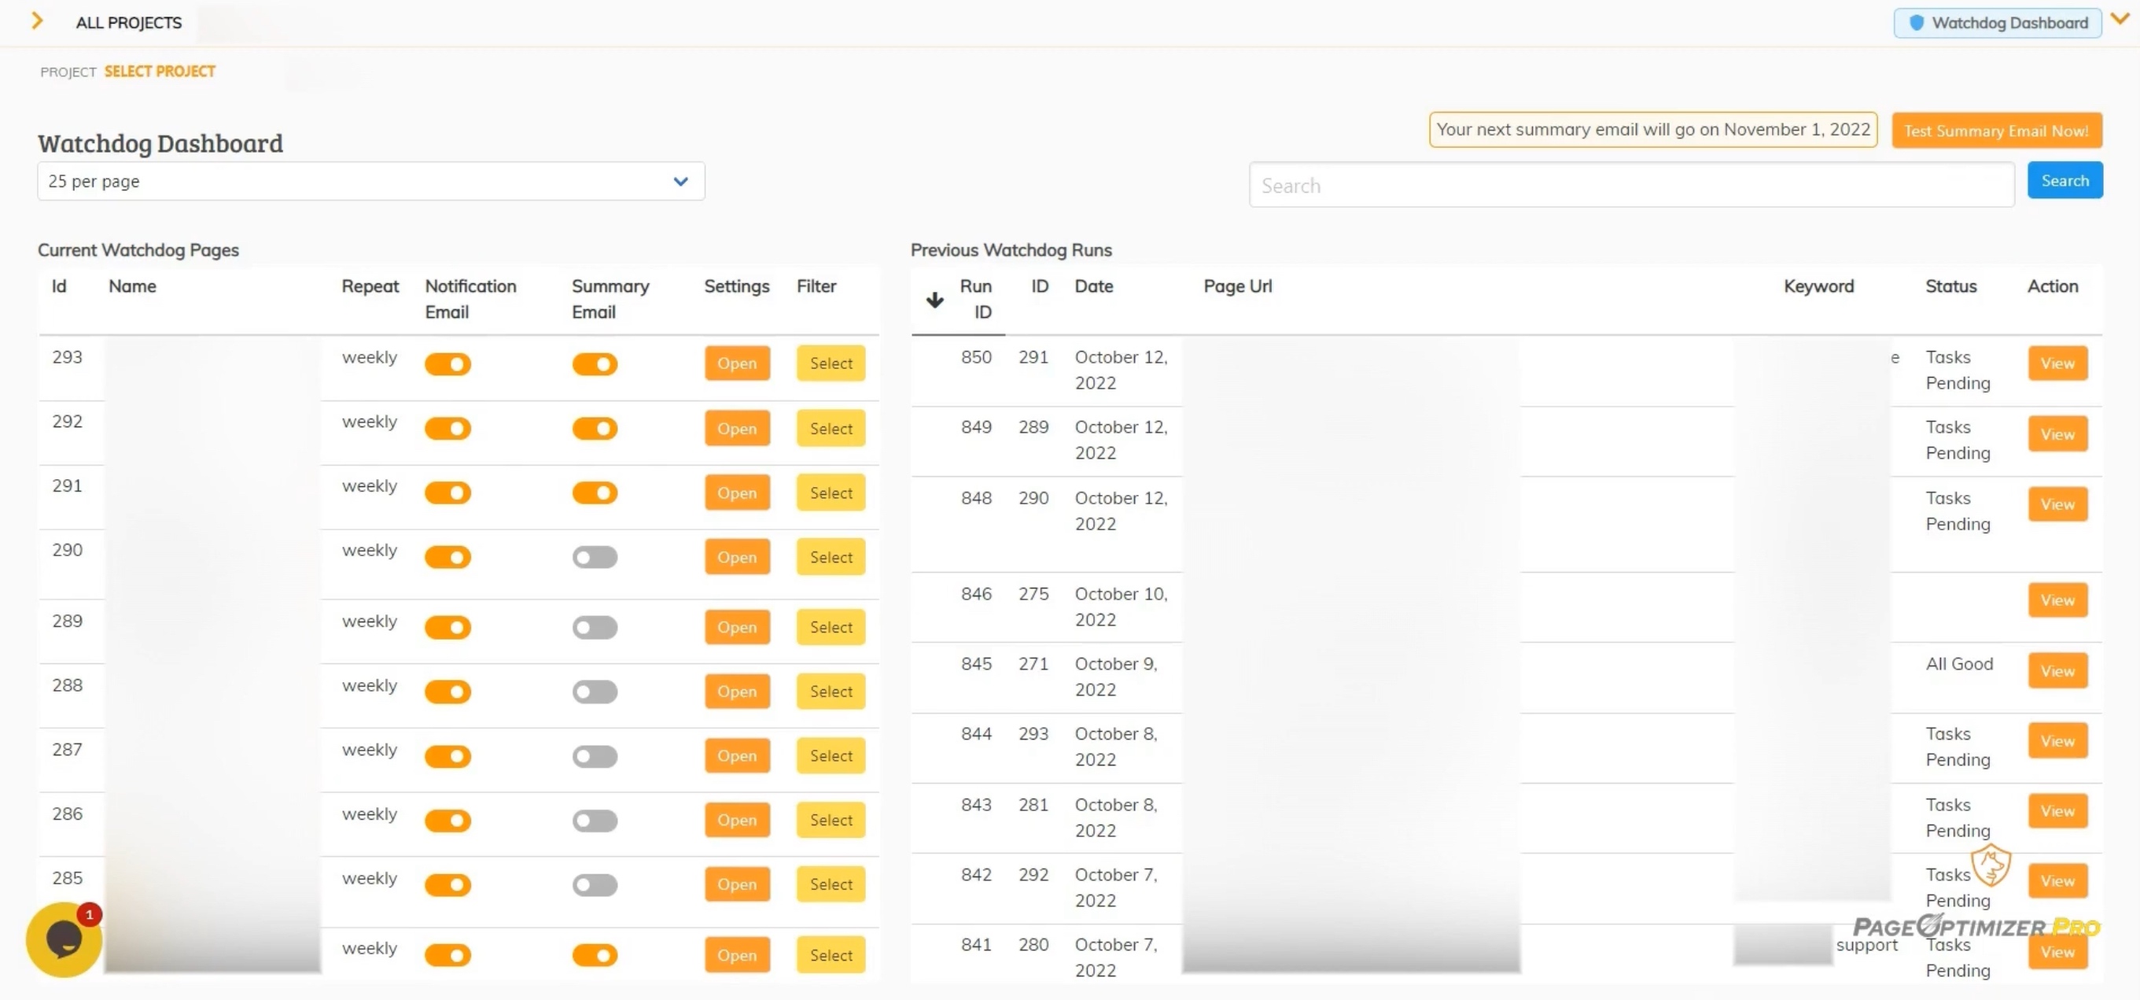The width and height of the screenshot is (2140, 1000).
Task: Select a filter for page 289
Action: tap(830, 627)
